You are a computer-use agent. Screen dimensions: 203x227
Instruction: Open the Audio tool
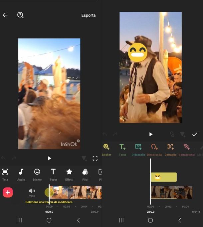[21, 175]
